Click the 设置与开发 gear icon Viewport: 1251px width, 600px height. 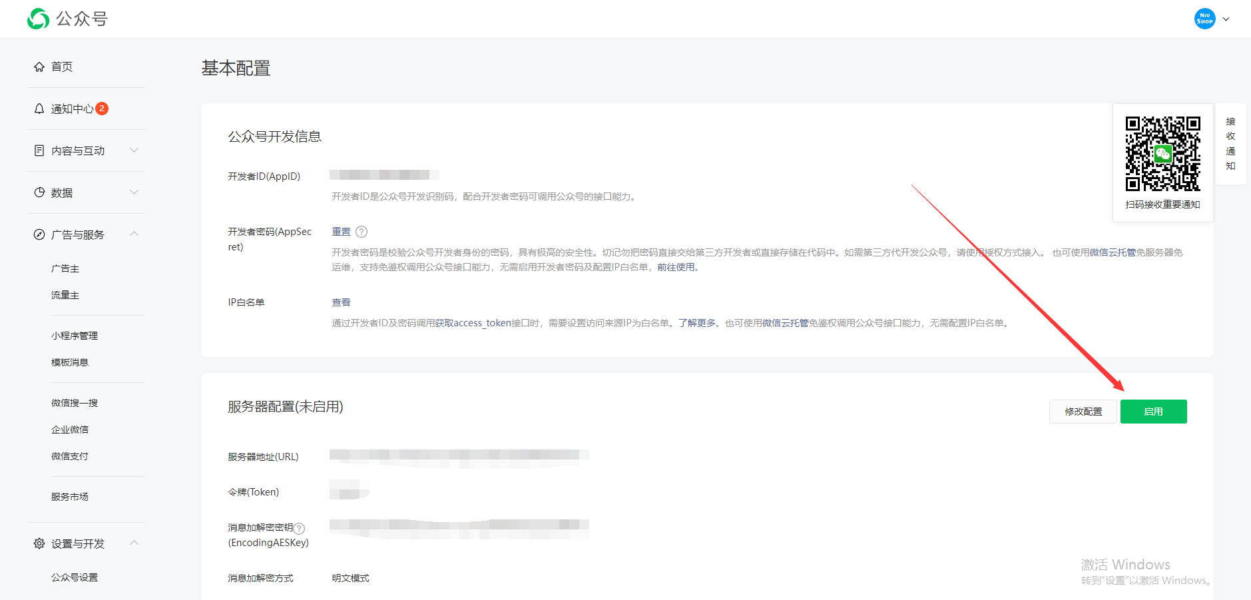(39, 543)
